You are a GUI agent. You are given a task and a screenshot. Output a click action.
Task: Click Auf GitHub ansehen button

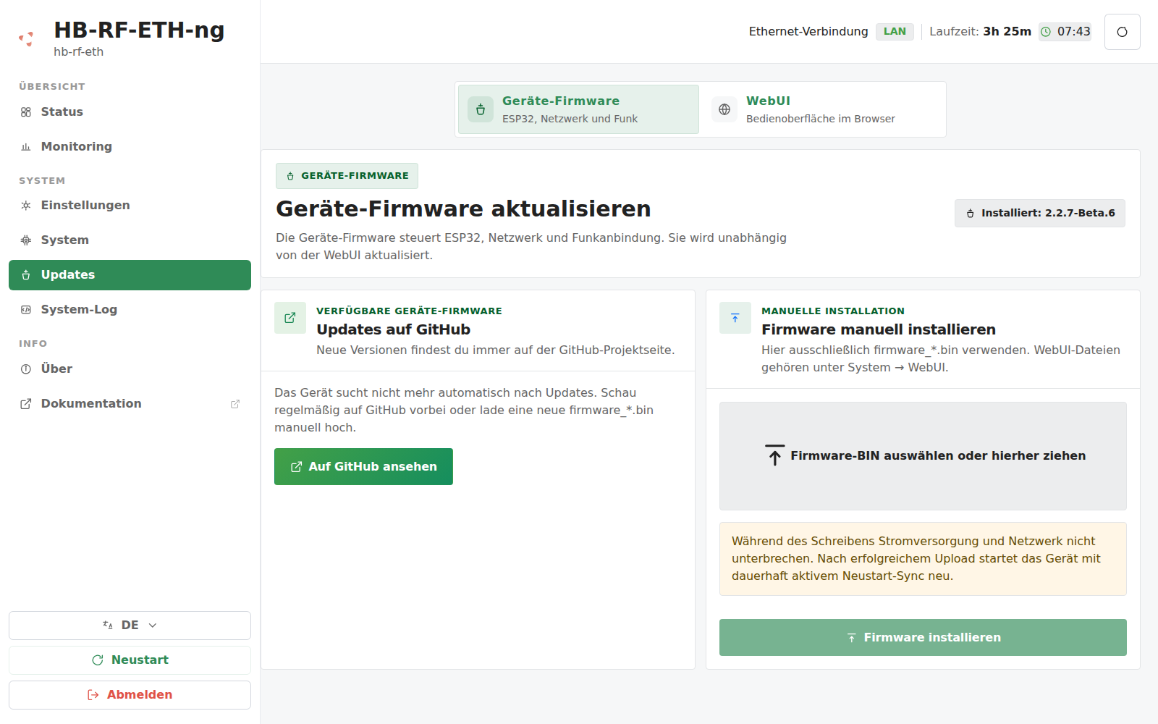point(363,467)
